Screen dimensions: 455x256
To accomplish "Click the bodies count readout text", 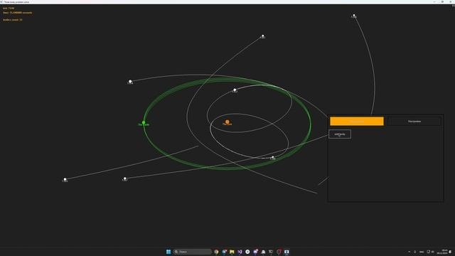I will click(13, 20).
